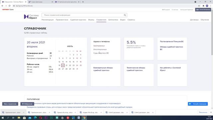
Task: Click the user account button top right
Action: coord(203,10)
